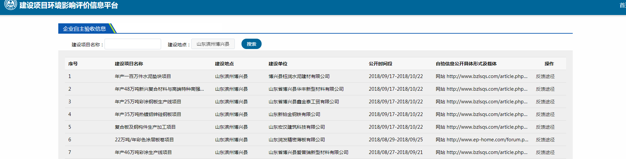The height and width of the screenshot is (159, 626).
Task: Click the 建设地点 column header
Action: point(224,64)
